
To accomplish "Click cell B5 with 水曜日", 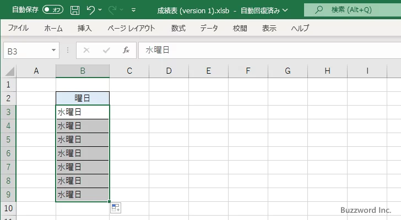I will click(x=83, y=140).
